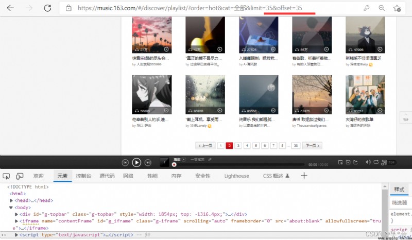Jump to pagination page 3
The width and height of the screenshot is (412, 240).
click(238, 145)
